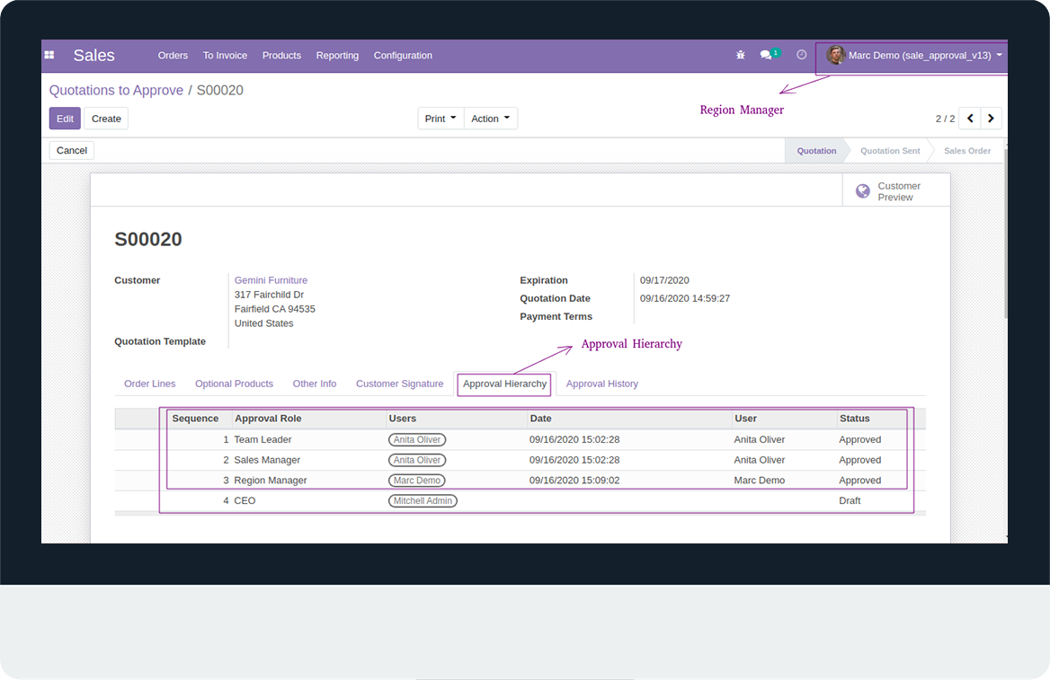Click the S00020 order title
The image size is (1050, 680).
148,239
